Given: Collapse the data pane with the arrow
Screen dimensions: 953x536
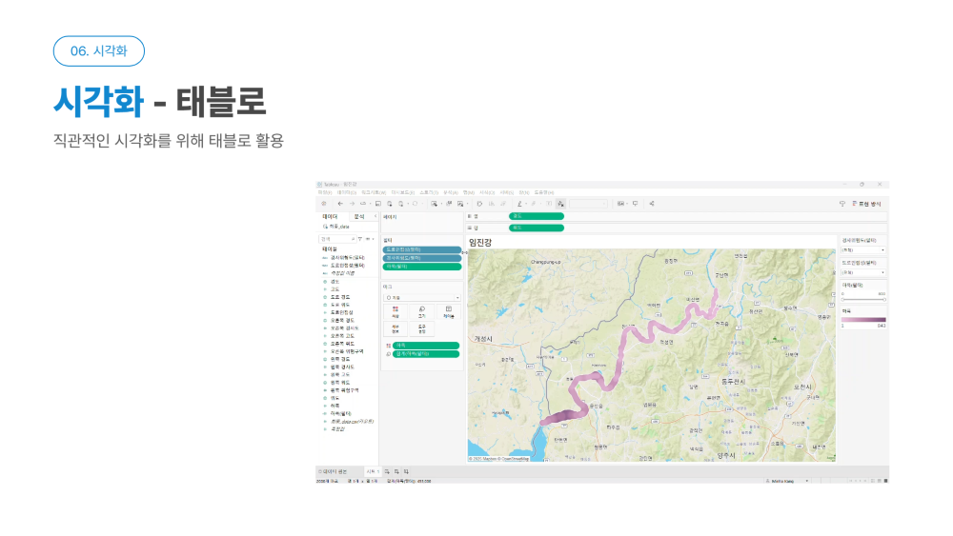Looking at the screenshot, I should [375, 216].
